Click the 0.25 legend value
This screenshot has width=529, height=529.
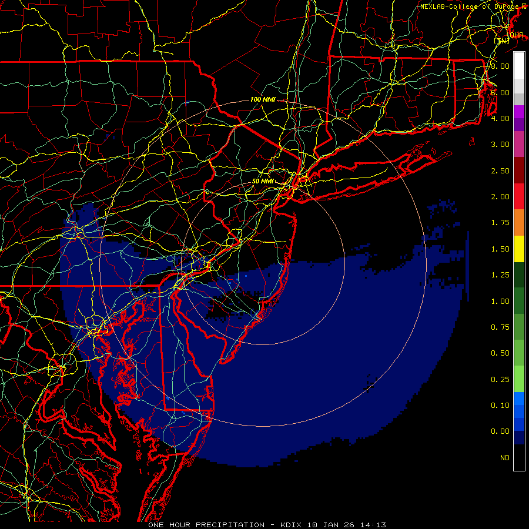500,380
